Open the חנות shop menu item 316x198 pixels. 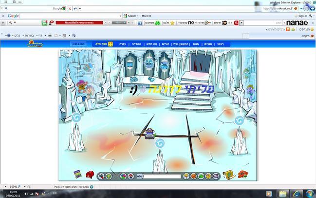point(196,44)
